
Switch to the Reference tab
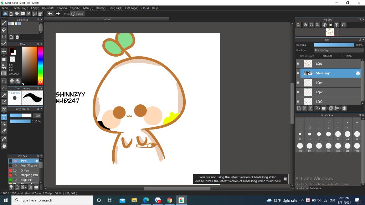click(315, 188)
